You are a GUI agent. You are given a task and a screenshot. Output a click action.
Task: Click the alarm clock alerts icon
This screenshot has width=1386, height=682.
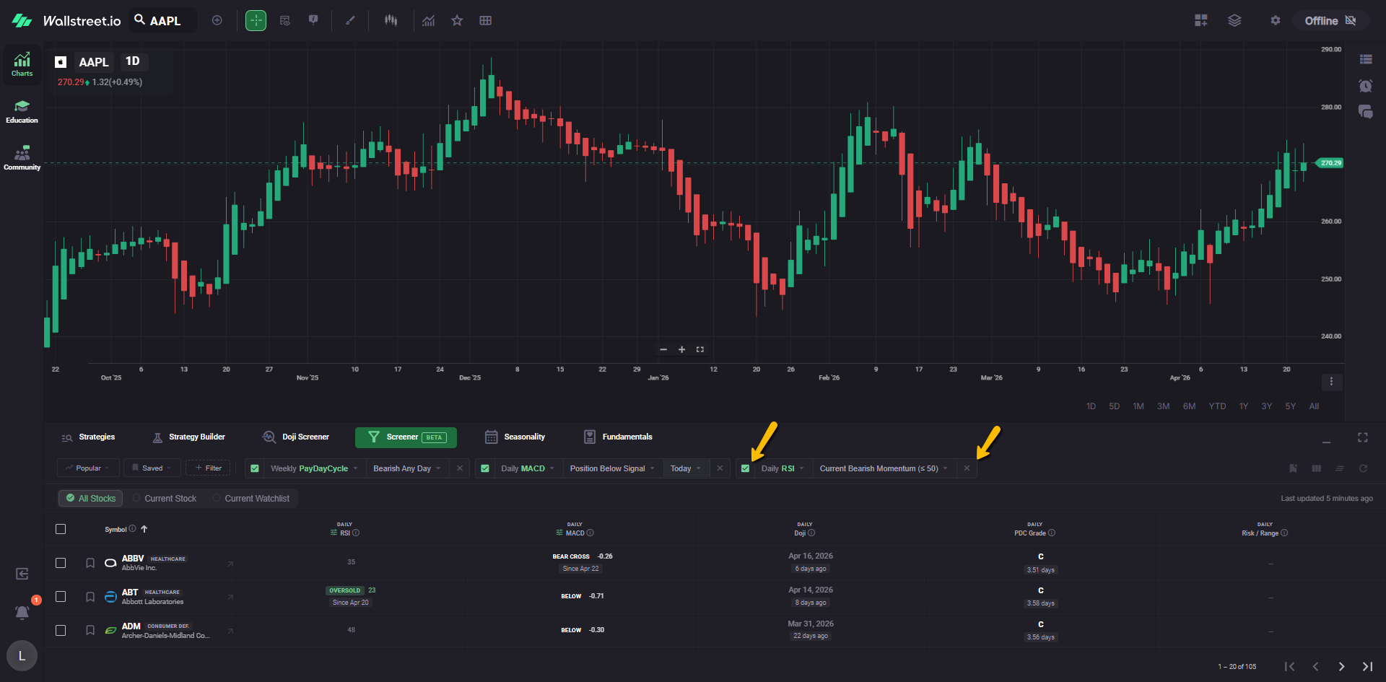click(x=1365, y=86)
